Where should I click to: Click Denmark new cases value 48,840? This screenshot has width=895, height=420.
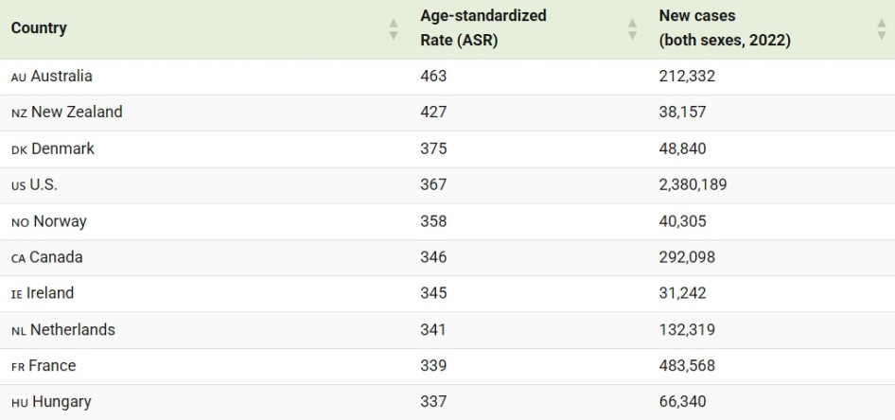pos(683,149)
